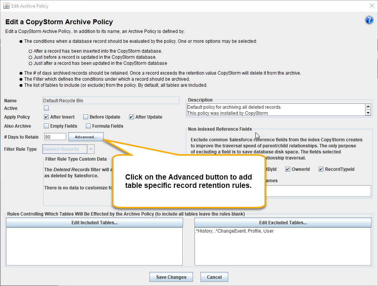Enable the Before Update checkbox
This screenshot has width=378, height=286.
[x=85, y=117]
